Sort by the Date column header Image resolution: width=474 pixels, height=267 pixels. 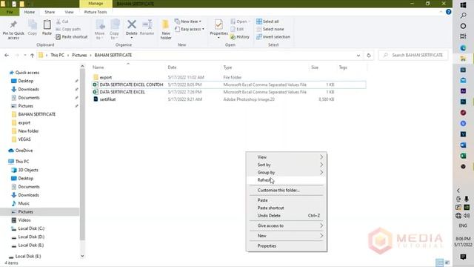click(x=172, y=67)
